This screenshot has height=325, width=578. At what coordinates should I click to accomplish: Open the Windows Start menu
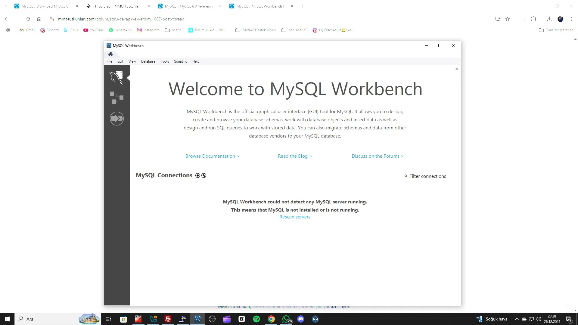pyautogui.click(x=7, y=319)
